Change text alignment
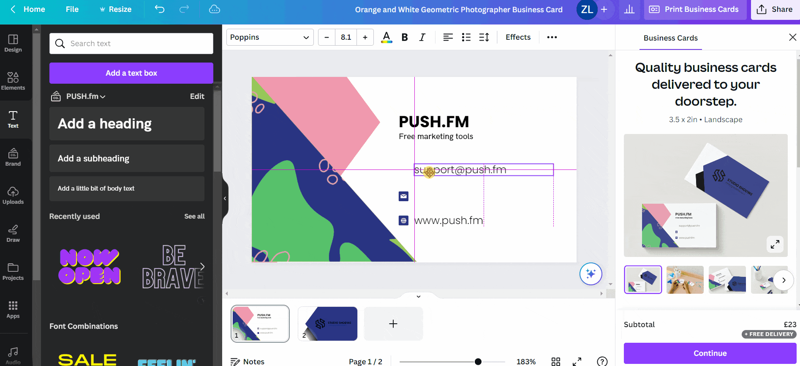This screenshot has width=800, height=366. [x=448, y=37]
